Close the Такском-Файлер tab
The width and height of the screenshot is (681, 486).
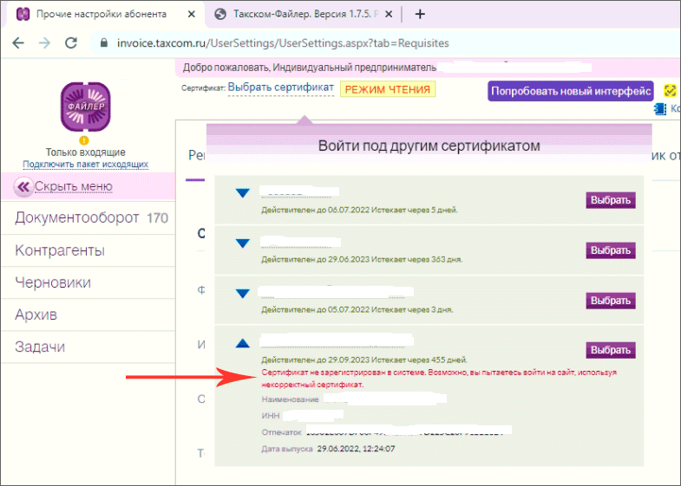(389, 15)
